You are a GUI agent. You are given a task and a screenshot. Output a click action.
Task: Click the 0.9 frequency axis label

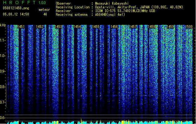pyautogui.click(x=2, y=71)
